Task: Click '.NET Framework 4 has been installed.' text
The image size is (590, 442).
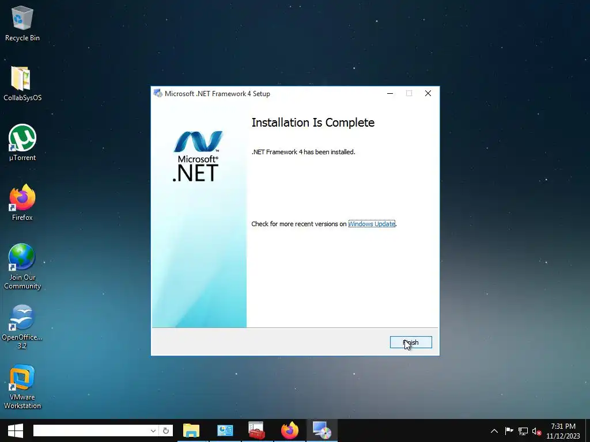Action: (x=303, y=152)
